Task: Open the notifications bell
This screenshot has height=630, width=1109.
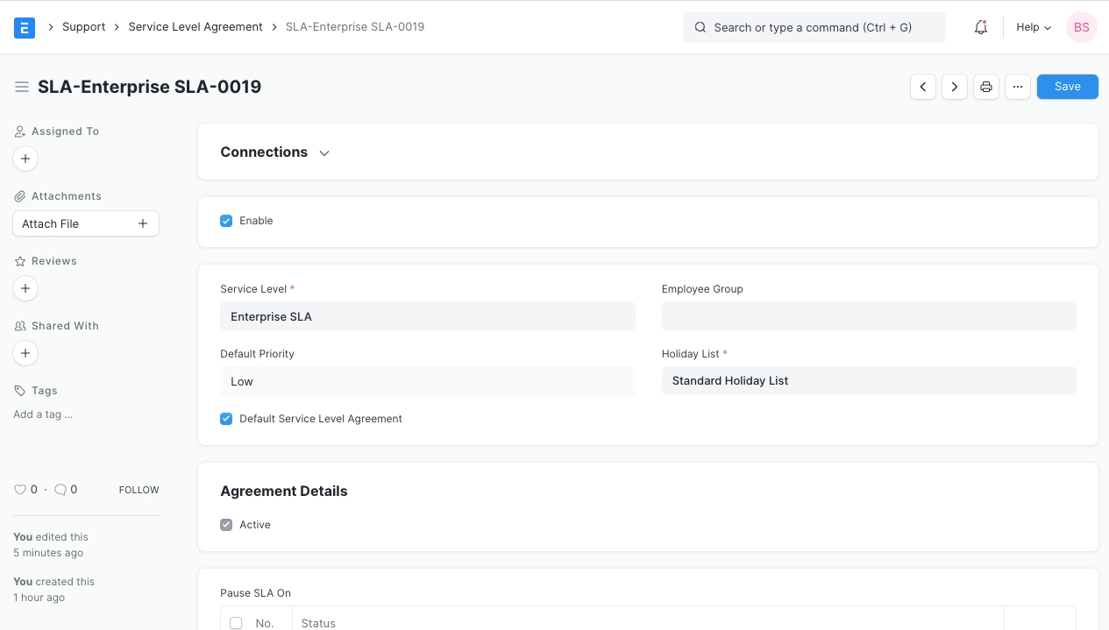Action: (981, 27)
